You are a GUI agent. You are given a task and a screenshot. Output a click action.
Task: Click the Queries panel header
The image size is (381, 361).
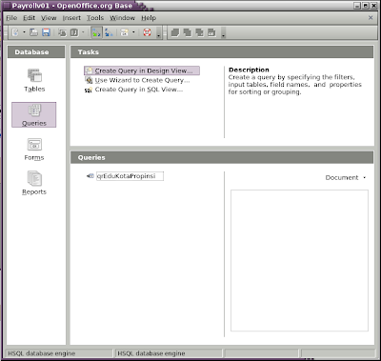222,157
